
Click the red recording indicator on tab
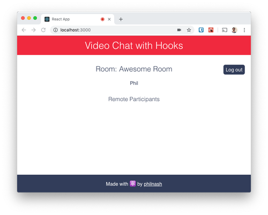click(x=102, y=19)
